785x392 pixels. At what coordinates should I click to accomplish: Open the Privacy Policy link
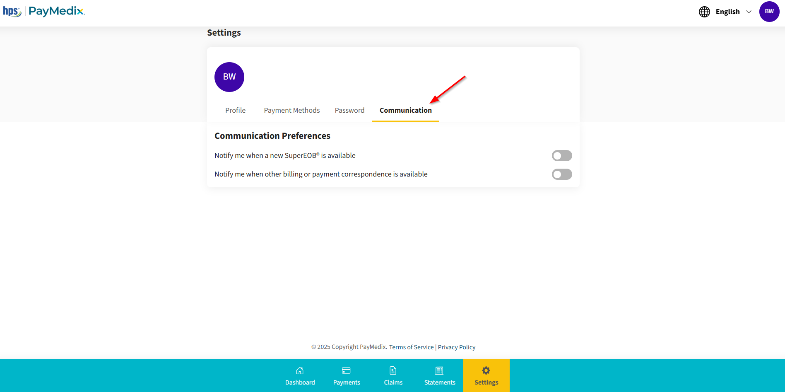(457, 347)
